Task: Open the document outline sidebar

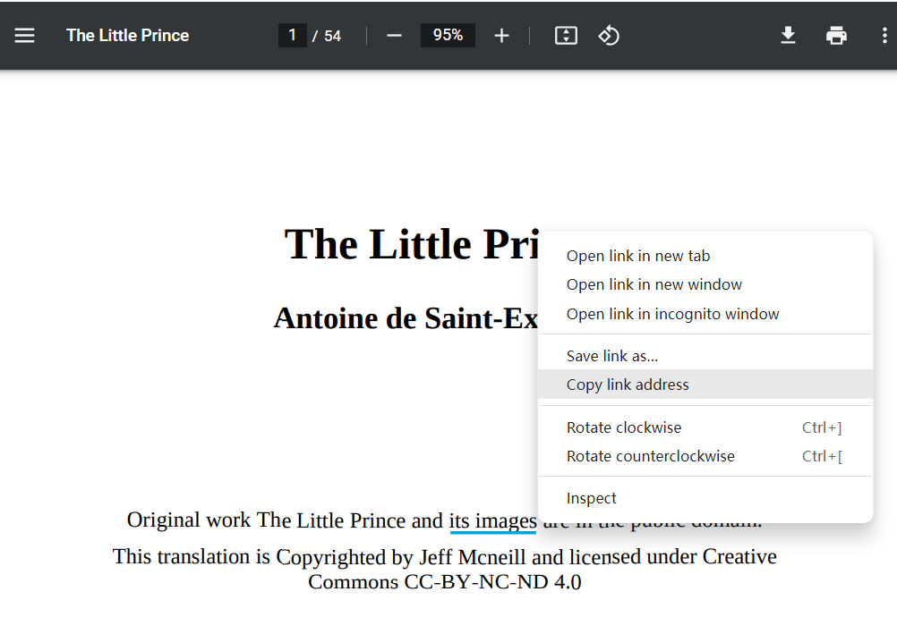Action: pyautogui.click(x=24, y=35)
